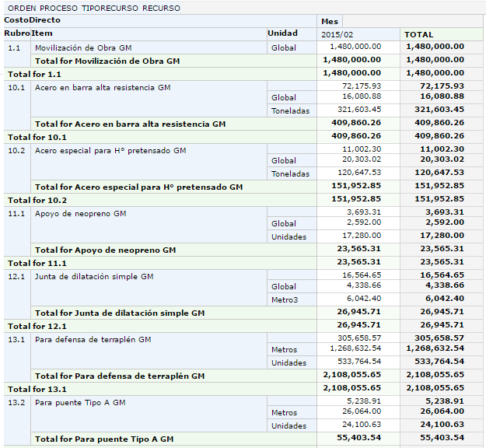Select the Movilización de Obra GM item
Image resolution: width=486 pixels, height=448 pixels.
click(83, 47)
